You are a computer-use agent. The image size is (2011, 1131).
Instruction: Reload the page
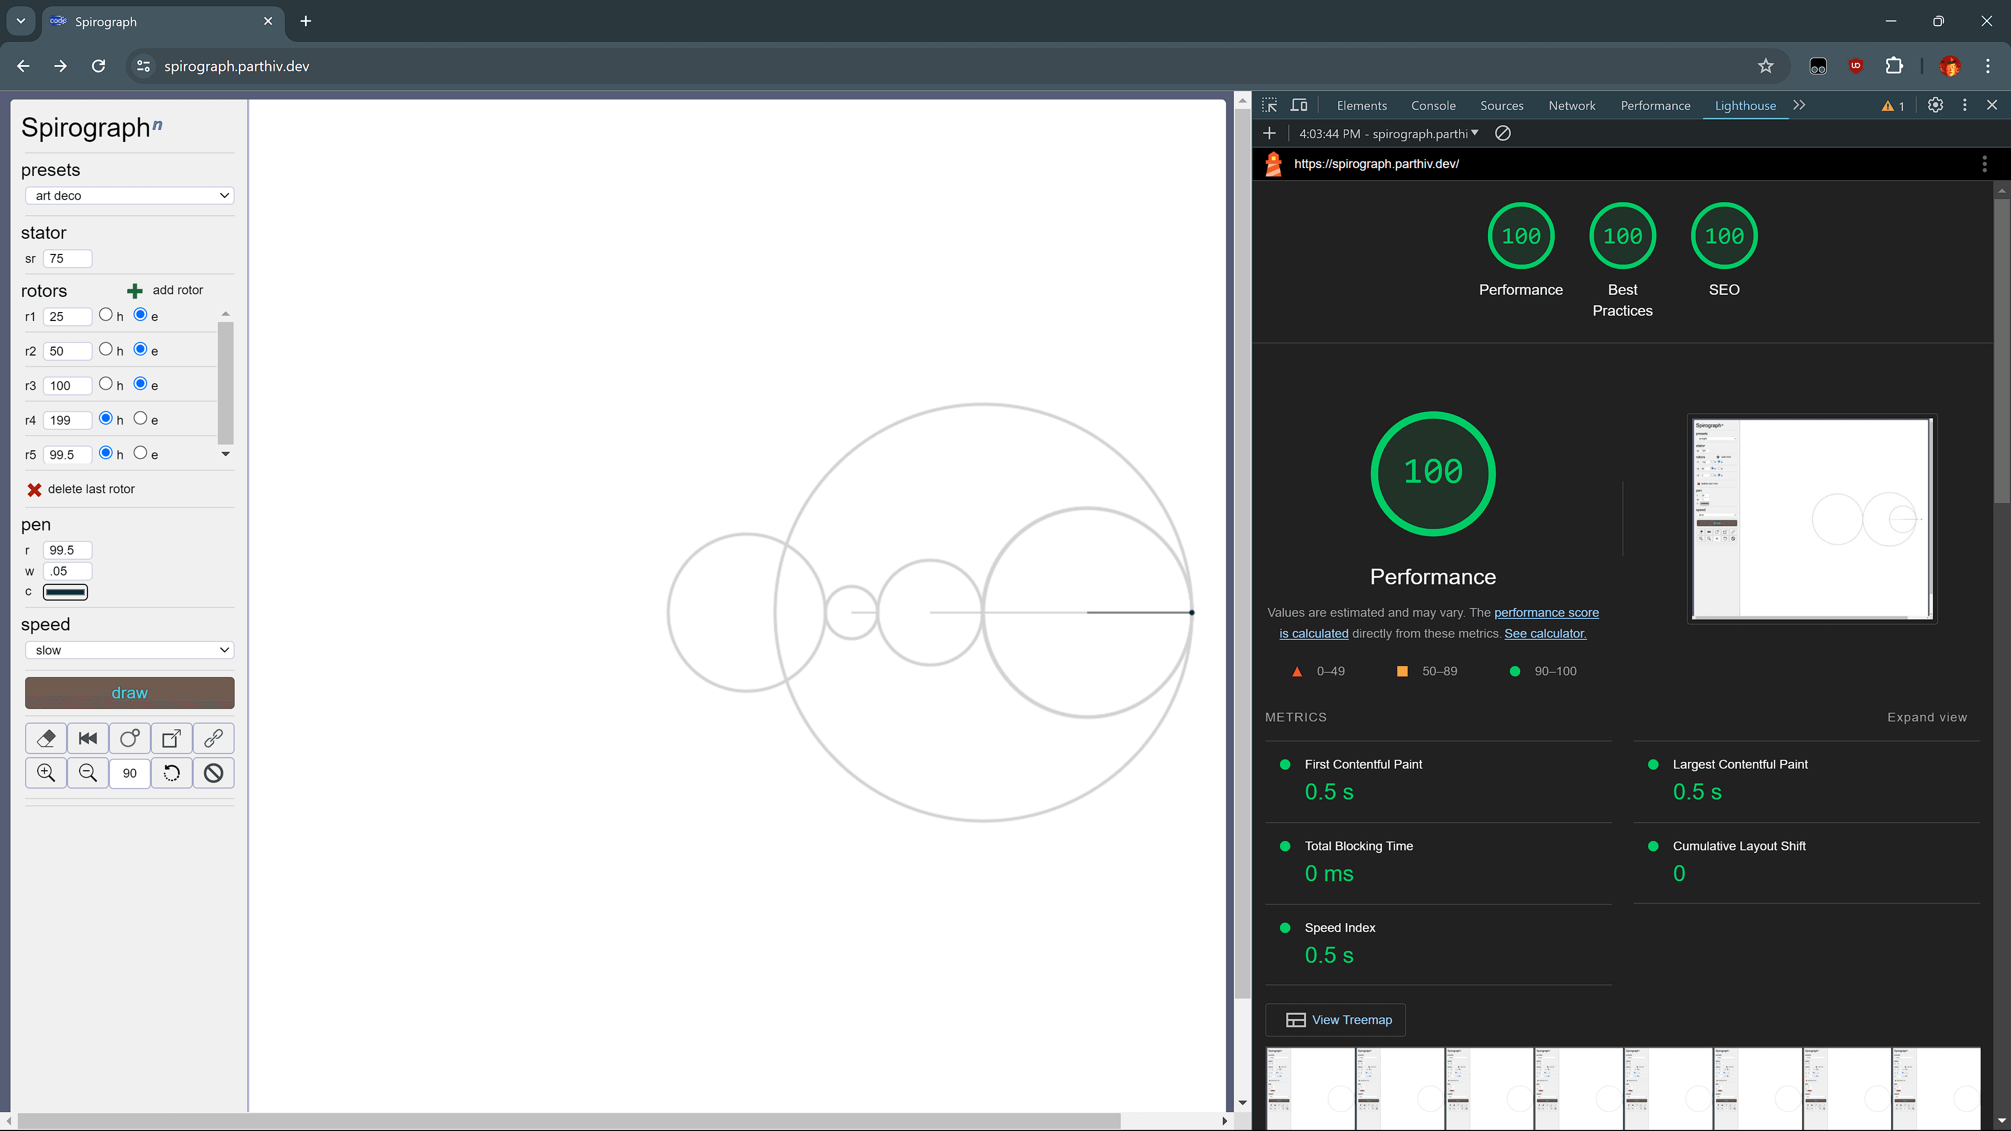98,66
